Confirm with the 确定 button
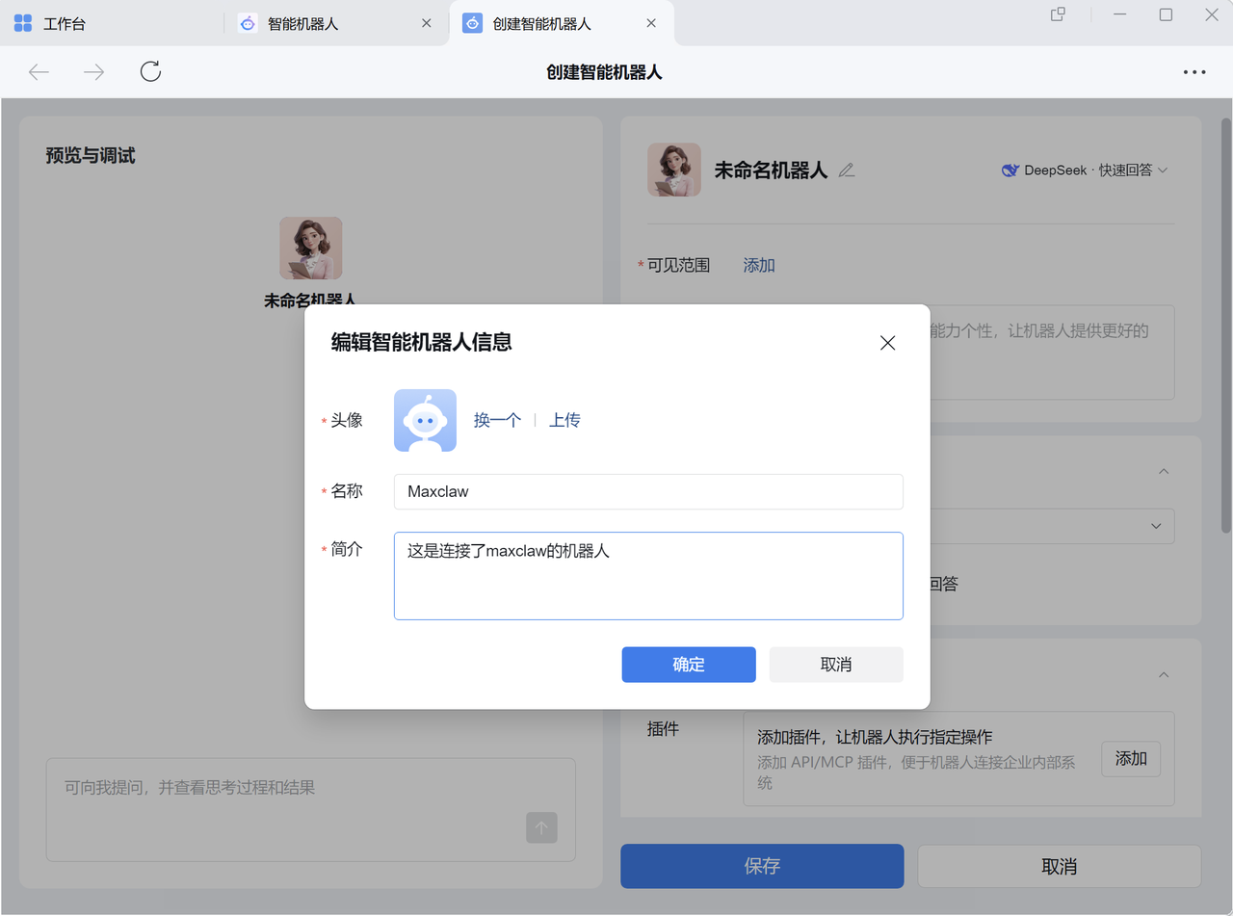 688,665
